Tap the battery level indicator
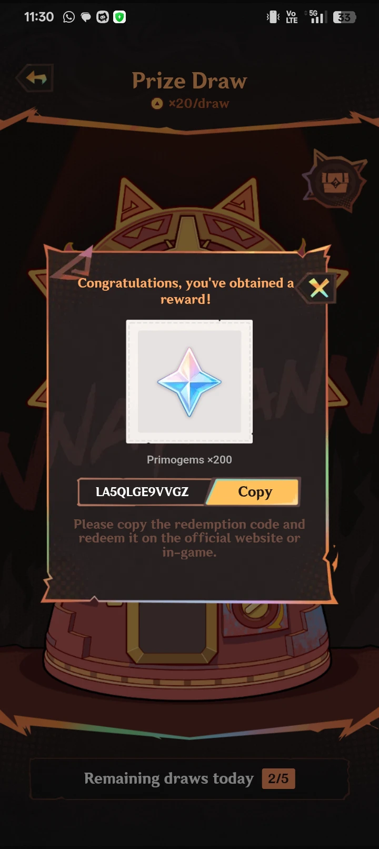This screenshot has height=849, width=379. point(345,17)
